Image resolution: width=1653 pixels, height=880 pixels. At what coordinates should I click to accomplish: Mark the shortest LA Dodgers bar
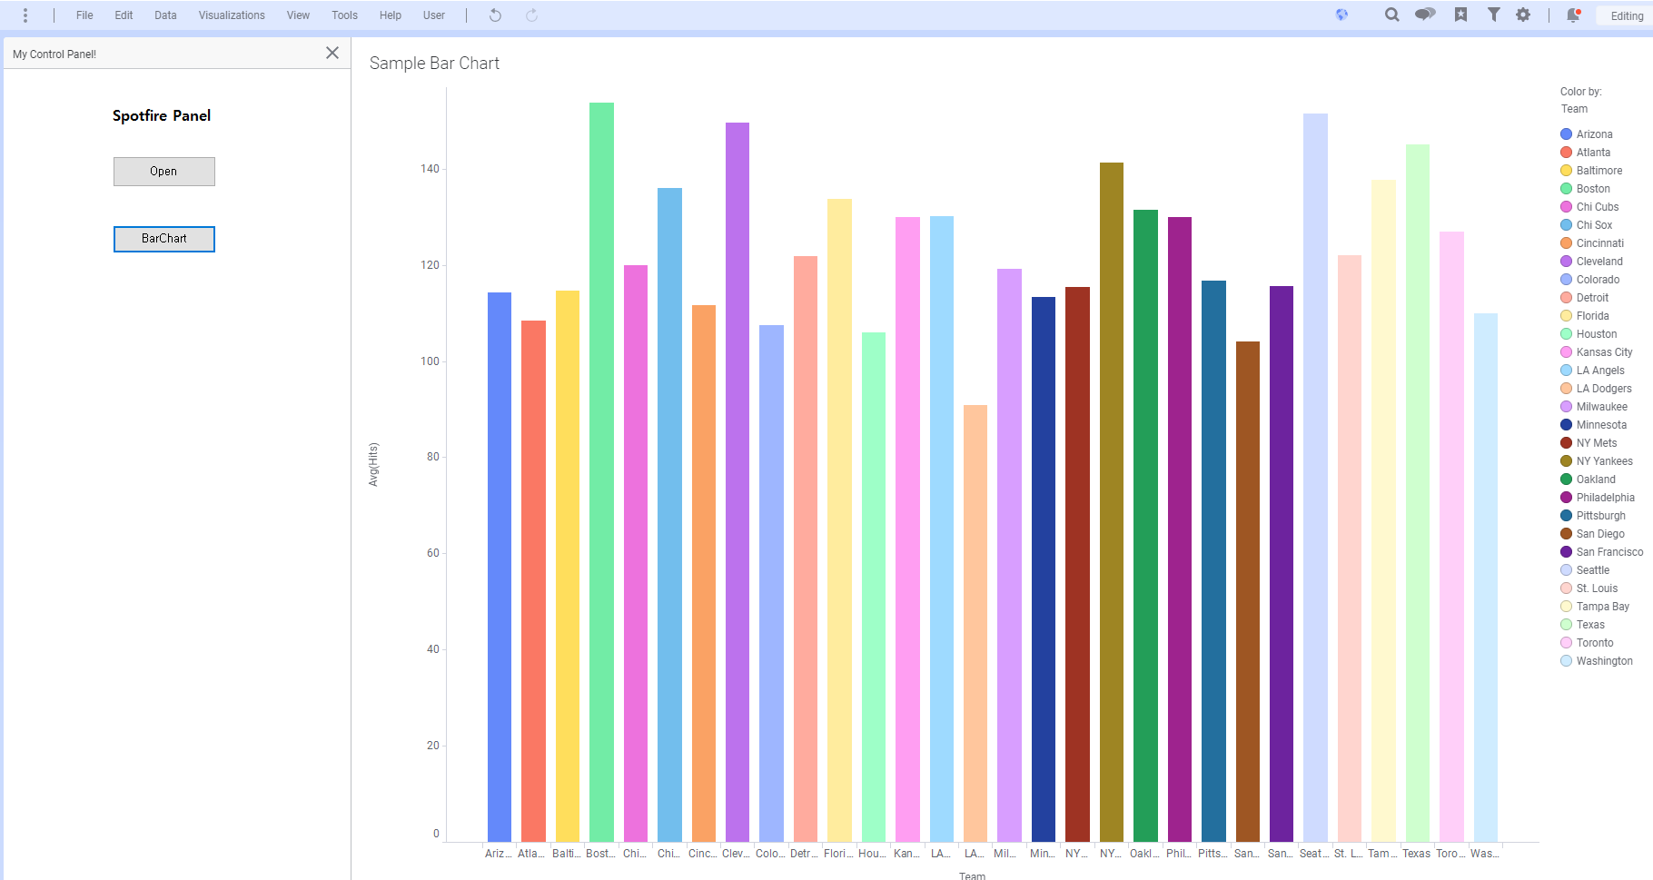[x=975, y=623]
